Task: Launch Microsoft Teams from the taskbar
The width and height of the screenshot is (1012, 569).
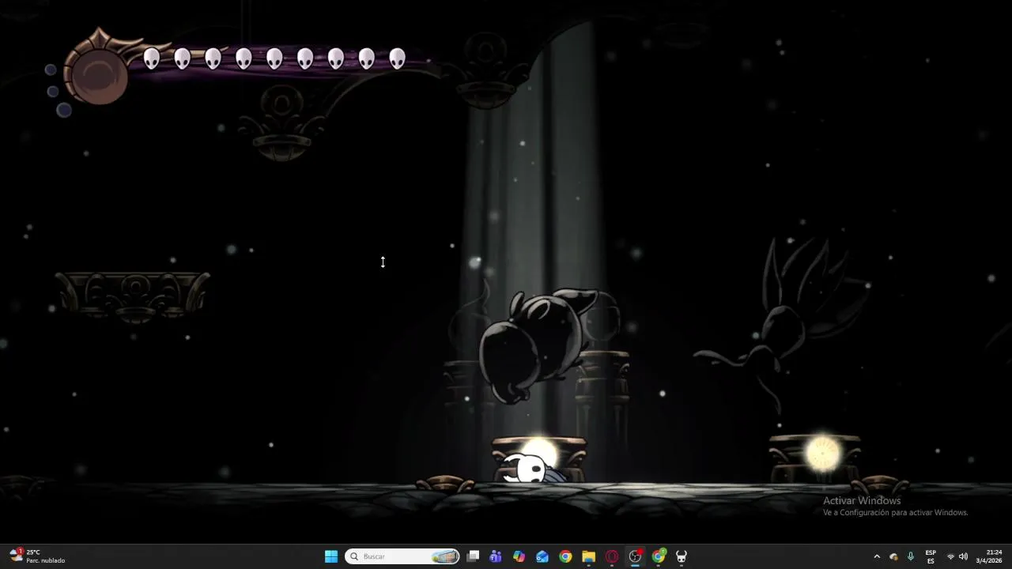Action: (x=496, y=556)
